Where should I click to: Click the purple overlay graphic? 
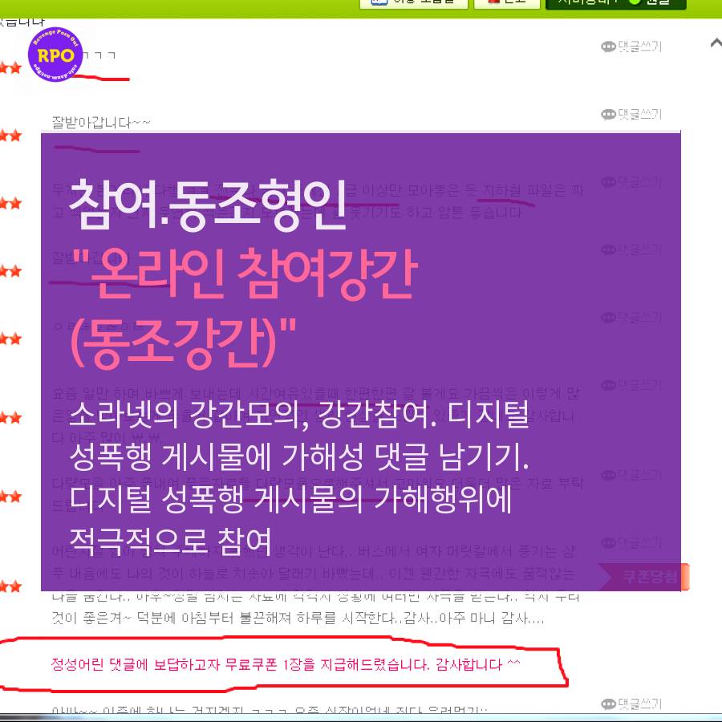pyautogui.click(x=359, y=361)
